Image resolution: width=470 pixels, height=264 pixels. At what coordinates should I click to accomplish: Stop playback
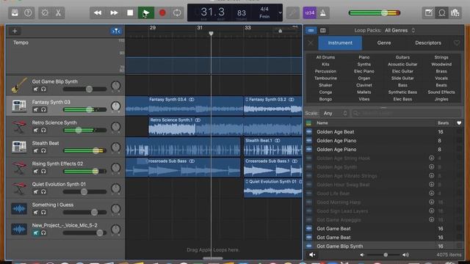(130, 13)
